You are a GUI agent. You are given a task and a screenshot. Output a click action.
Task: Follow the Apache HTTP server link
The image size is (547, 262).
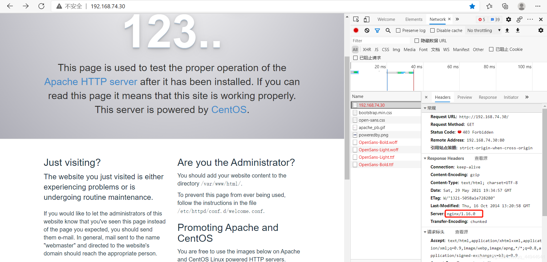click(x=91, y=82)
